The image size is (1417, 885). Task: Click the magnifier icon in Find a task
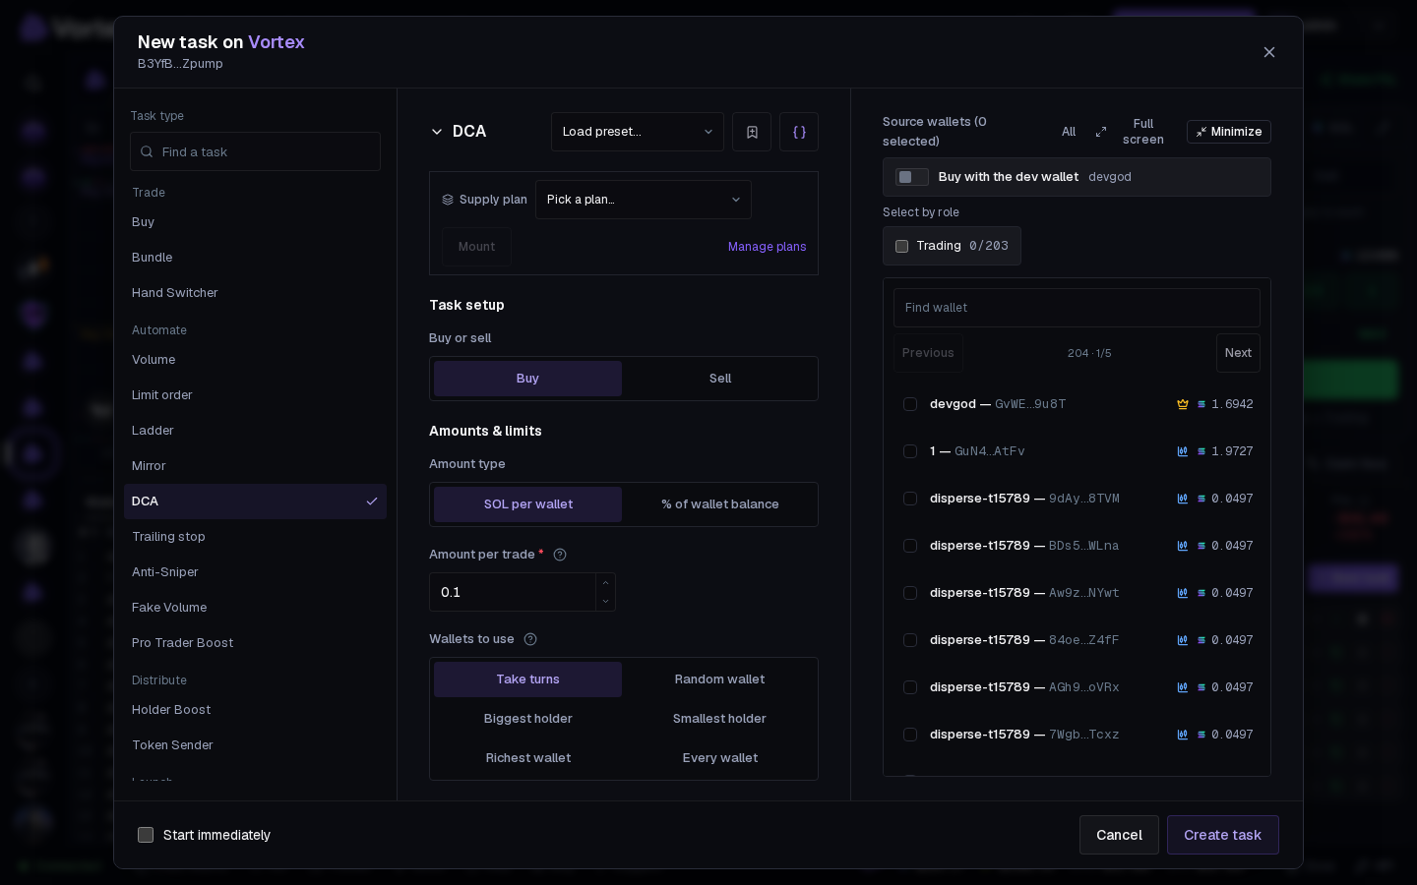click(x=147, y=151)
